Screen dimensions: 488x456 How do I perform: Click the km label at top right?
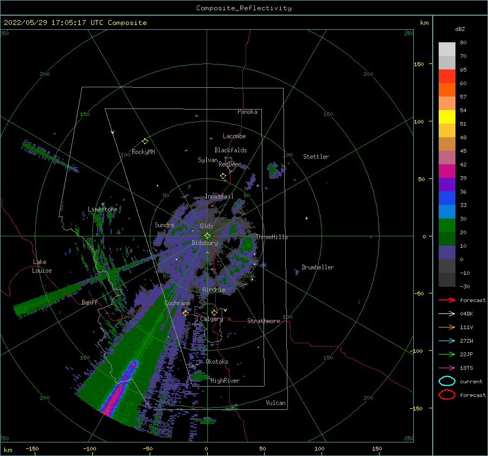point(424,23)
